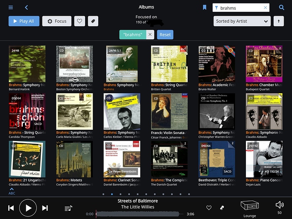Open the Sorted by Artist dropdown
This screenshot has height=219, width=292.
tap(242, 21)
